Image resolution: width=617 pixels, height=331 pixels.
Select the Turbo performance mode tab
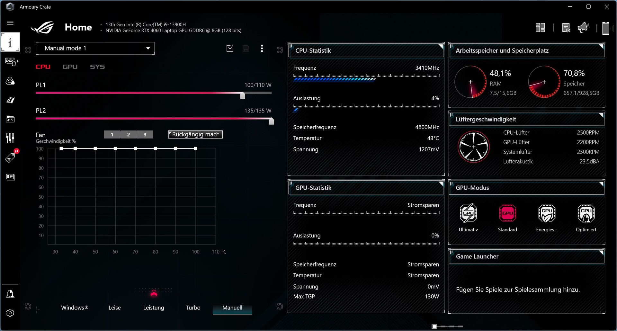[193, 308]
